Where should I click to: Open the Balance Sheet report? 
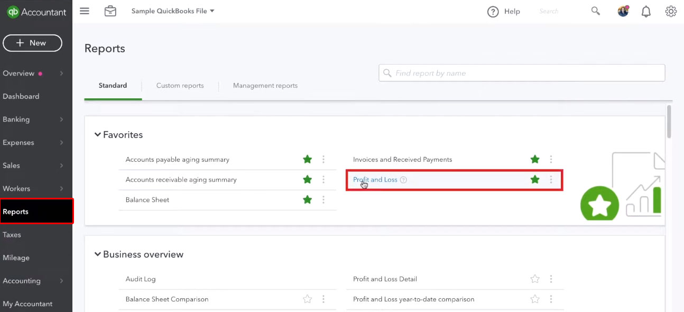tap(147, 200)
